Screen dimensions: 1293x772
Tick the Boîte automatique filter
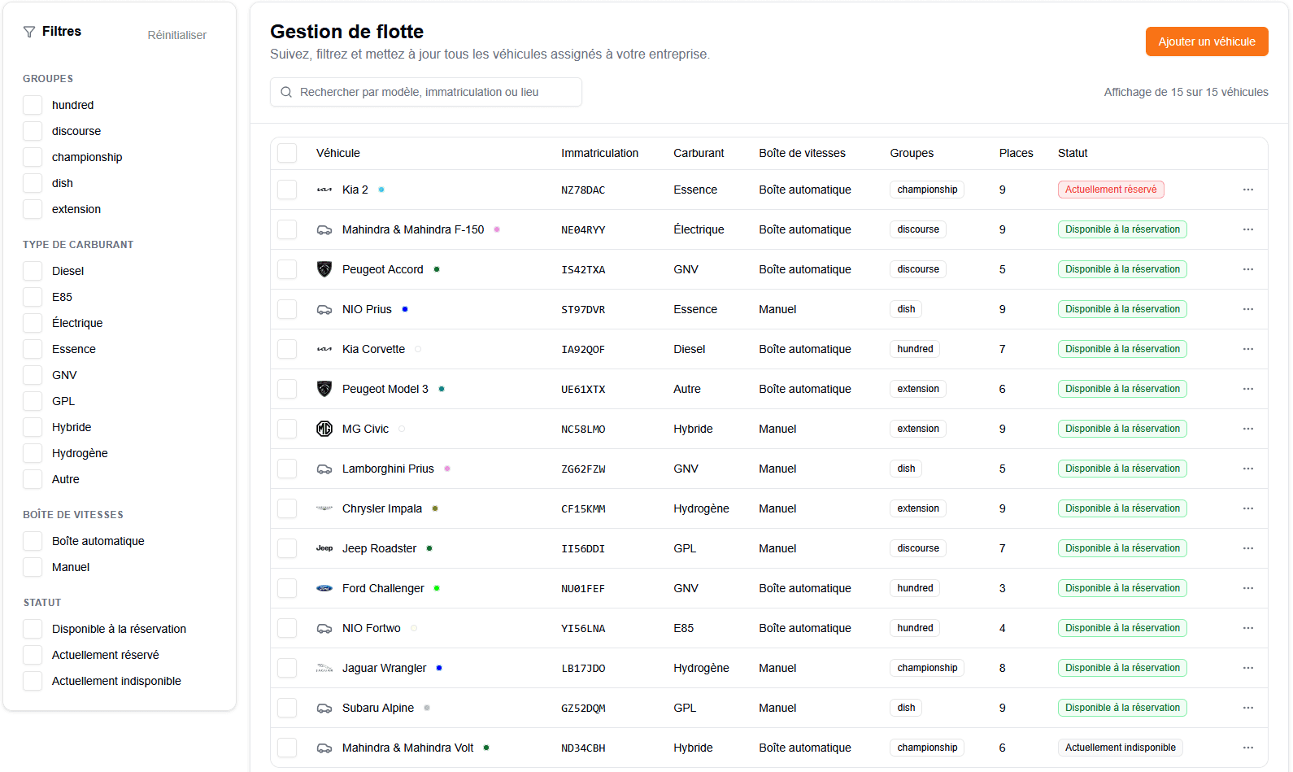(33, 541)
